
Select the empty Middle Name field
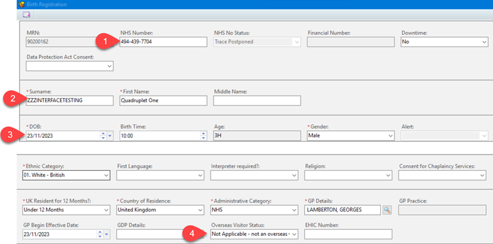(256, 101)
